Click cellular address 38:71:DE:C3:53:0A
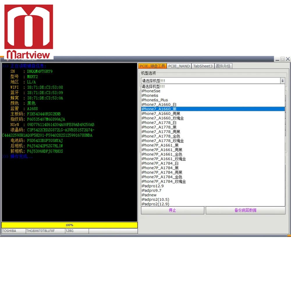This screenshot has height=291, width=291. pyautogui.click(x=45, y=98)
